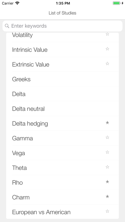Star the European vs American study
This screenshot has width=125, height=222.
[x=107, y=211]
